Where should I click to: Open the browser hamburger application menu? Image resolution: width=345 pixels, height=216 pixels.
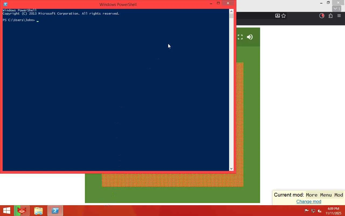click(339, 16)
